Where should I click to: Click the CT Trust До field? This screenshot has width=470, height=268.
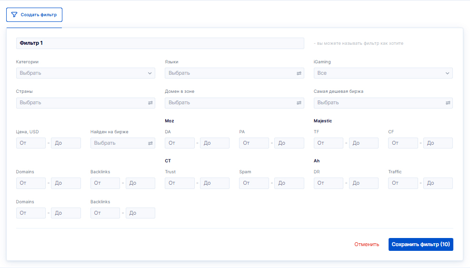click(215, 183)
